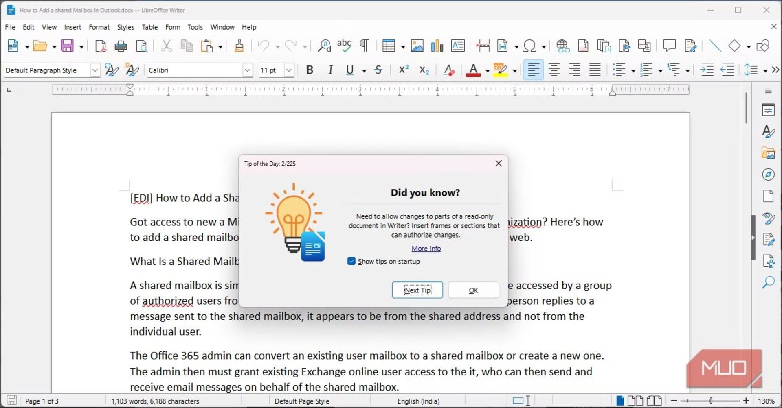Apply the red Font Color swatch
782x408 pixels.
473,70
